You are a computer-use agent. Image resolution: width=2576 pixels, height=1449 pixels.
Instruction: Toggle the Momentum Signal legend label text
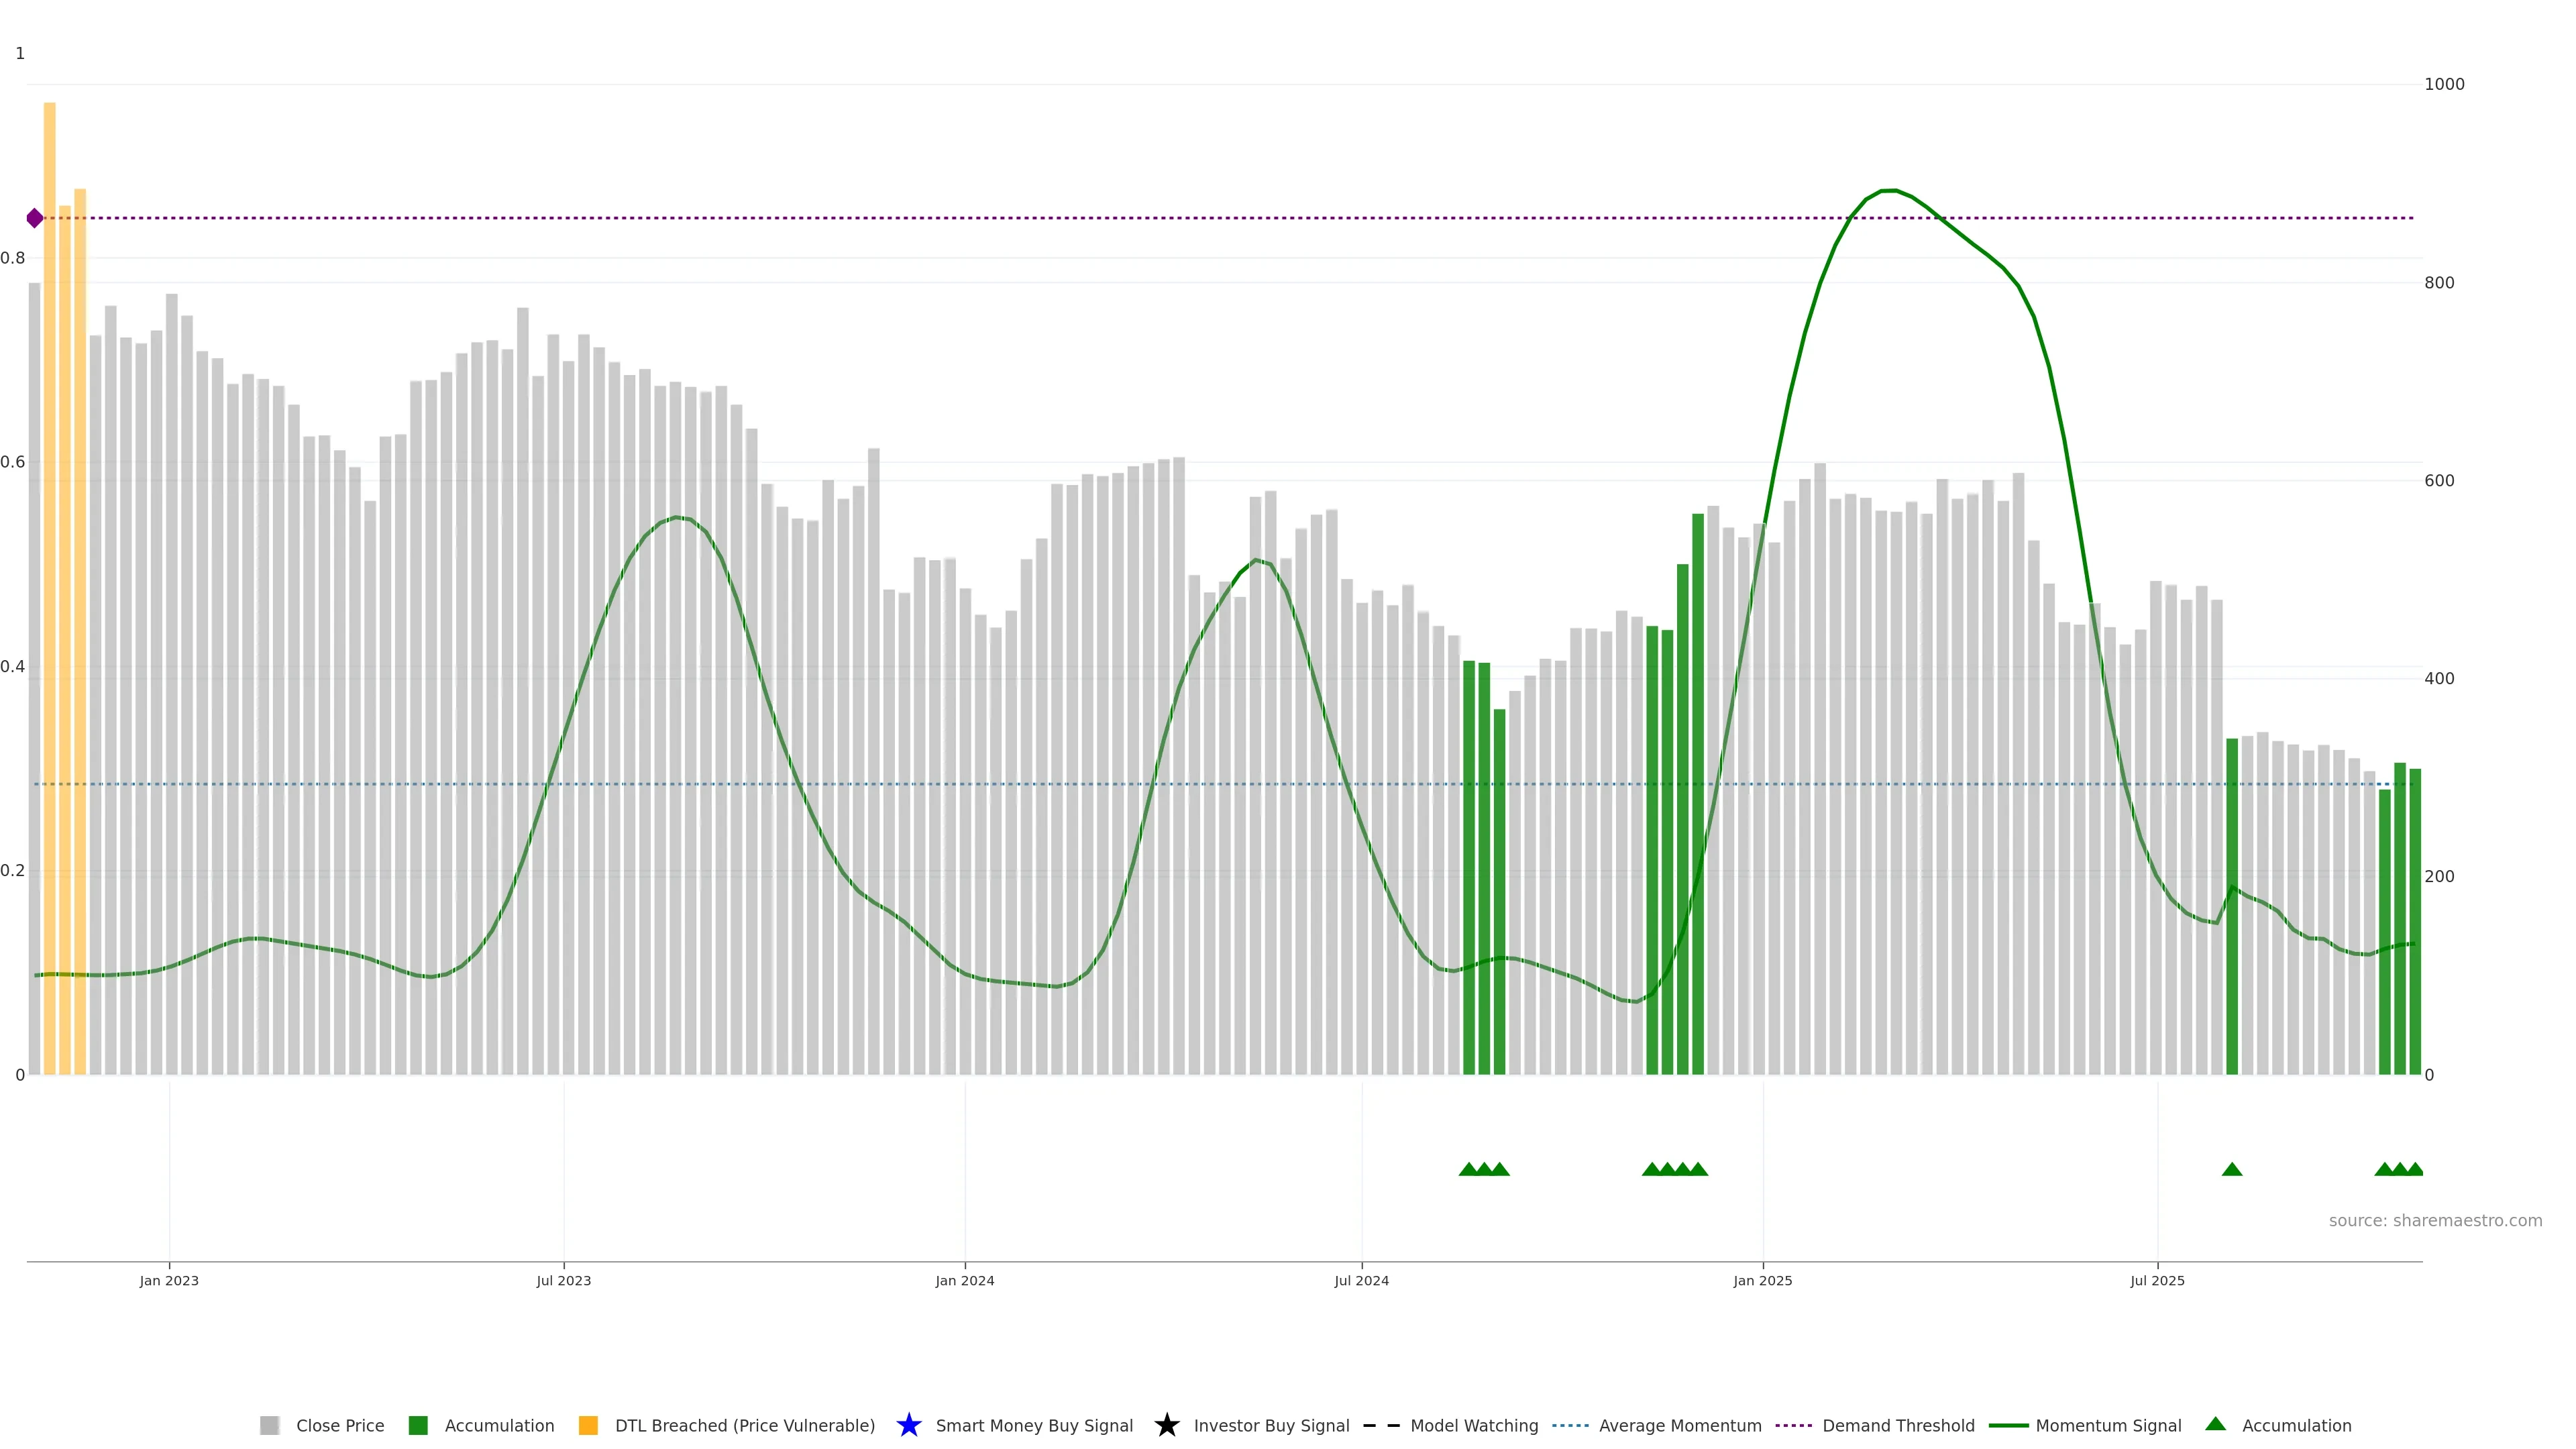[x=2108, y=1425]
